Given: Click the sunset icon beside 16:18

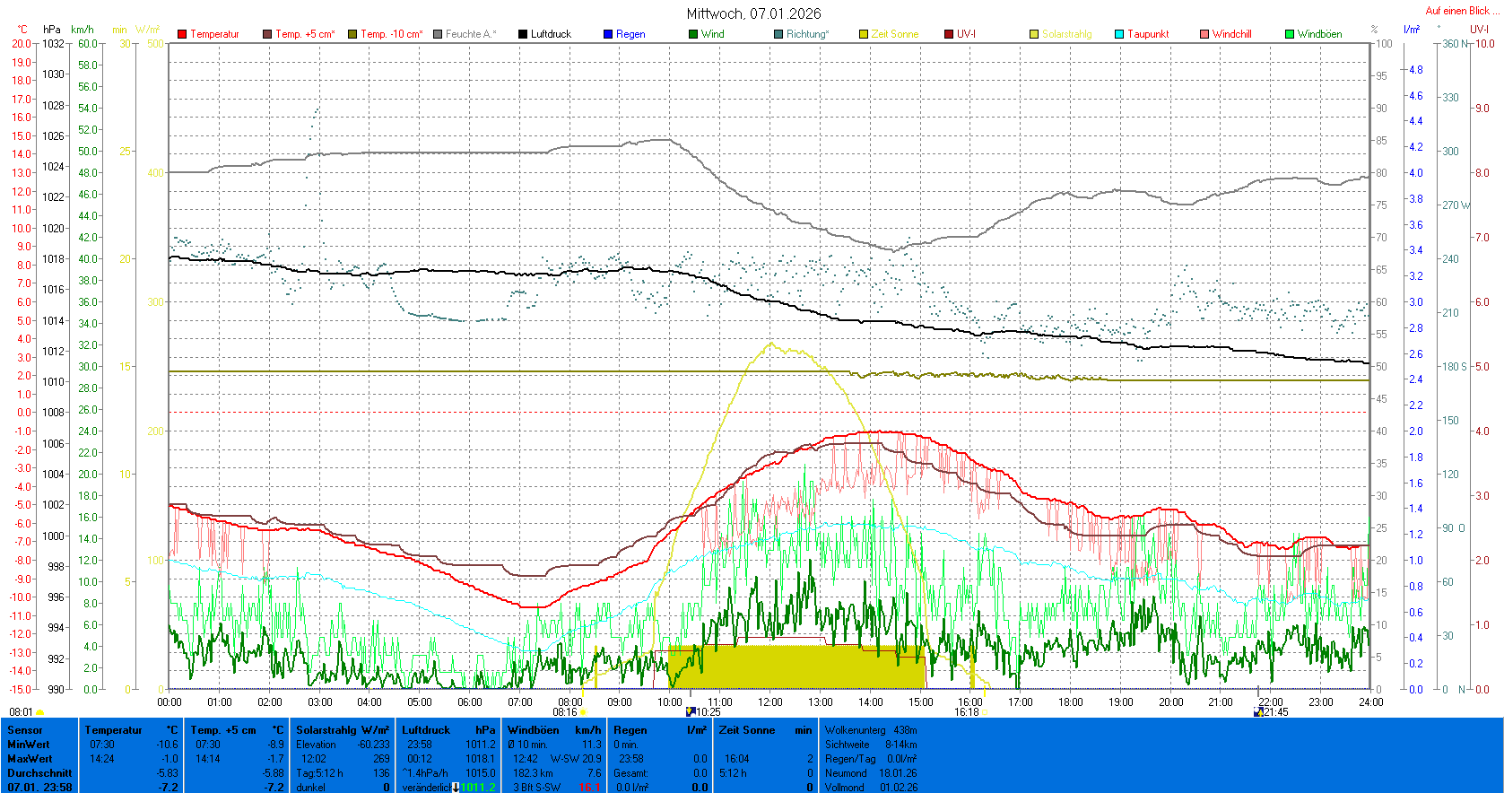Looking at the screenshot, I should pos(985,712).
